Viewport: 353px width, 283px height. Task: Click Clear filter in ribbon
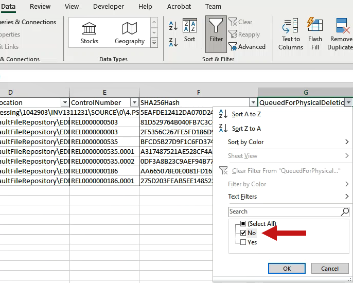[x=240, y=22]
